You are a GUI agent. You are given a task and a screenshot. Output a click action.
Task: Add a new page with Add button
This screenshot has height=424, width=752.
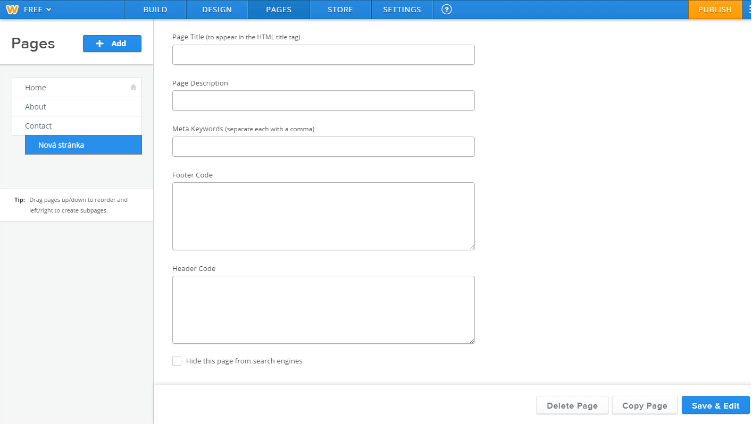click(112, 44)
